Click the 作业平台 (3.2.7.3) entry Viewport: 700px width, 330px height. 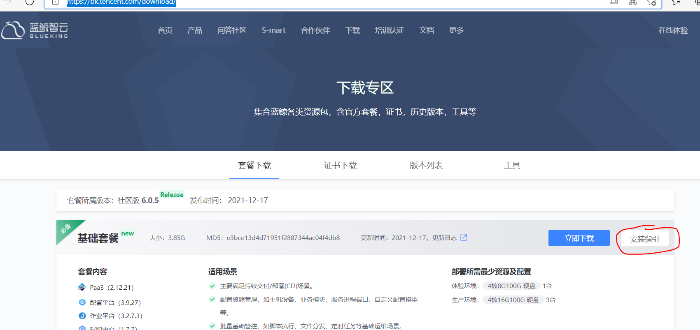(x=116, y=316)
